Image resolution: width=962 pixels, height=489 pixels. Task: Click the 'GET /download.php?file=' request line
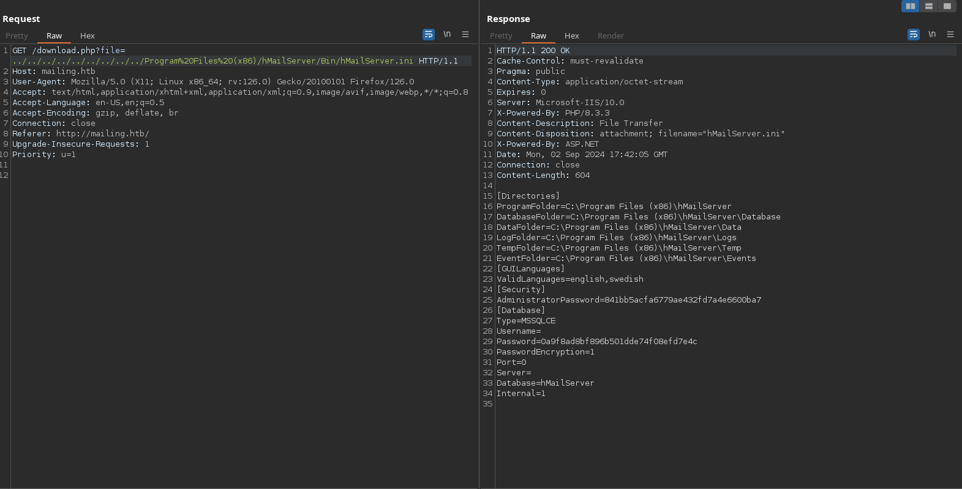69,51
